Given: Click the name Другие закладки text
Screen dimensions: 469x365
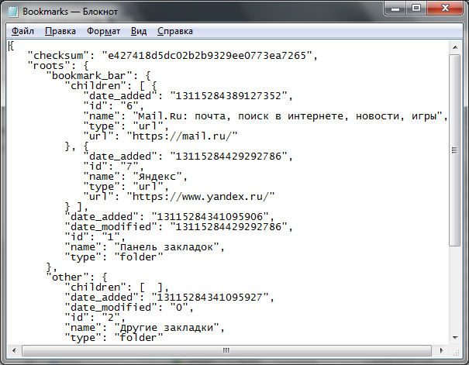Looking at the screenshot, I should click(167, 328).
